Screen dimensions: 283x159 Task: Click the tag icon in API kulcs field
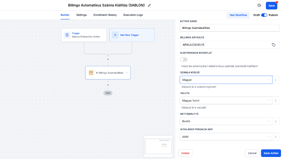(x=274, y=45)
